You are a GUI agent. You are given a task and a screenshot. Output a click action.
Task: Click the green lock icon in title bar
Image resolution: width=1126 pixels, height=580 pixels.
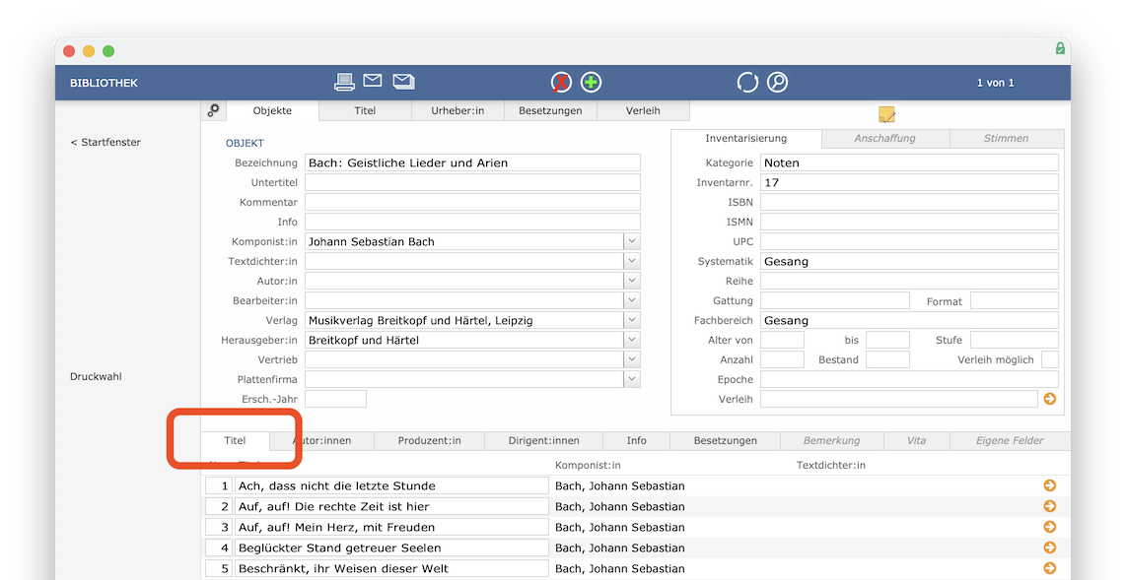(x=1060, y=49)
